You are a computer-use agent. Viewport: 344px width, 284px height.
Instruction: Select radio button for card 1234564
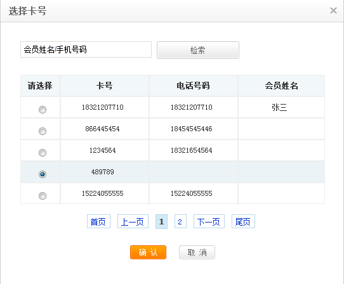pyautogui.click(x=43, y=153)
